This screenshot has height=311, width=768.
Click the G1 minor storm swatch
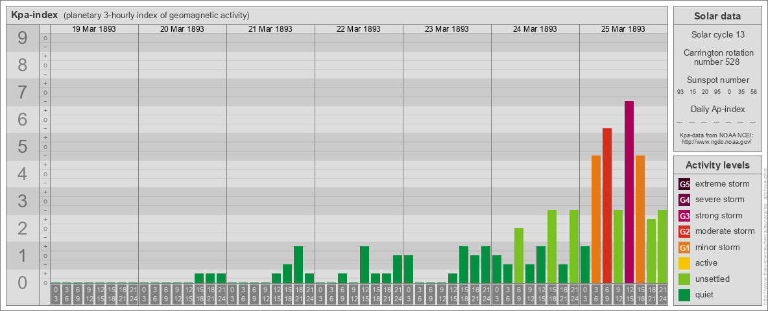(684, 248)
